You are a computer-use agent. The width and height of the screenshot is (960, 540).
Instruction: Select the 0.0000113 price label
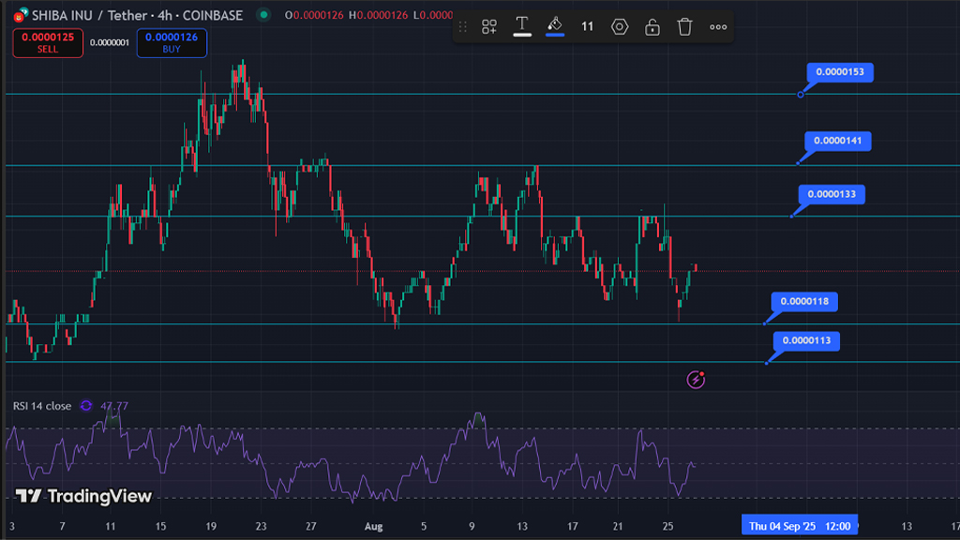(806, 341)
